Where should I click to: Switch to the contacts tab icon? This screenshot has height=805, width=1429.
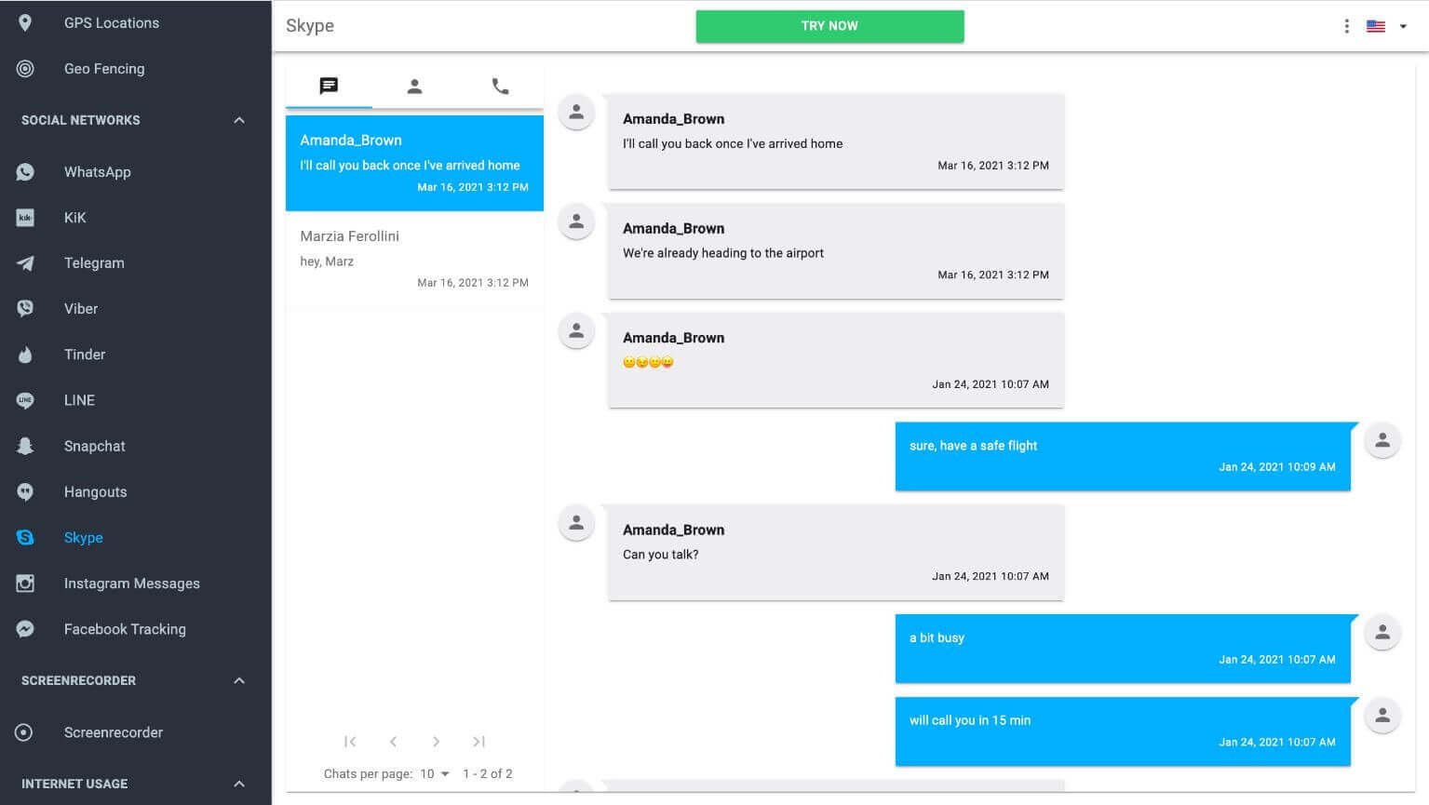[414, 87]
